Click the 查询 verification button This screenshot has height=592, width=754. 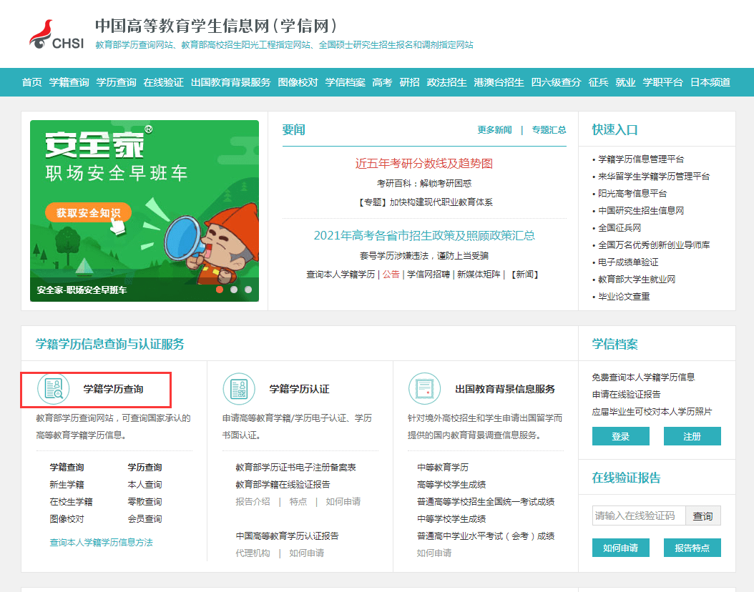702,515
